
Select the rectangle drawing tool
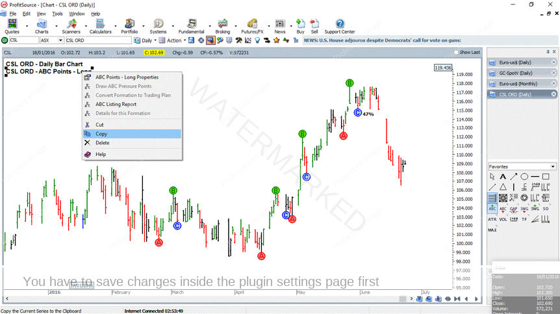tap(546, 176)
